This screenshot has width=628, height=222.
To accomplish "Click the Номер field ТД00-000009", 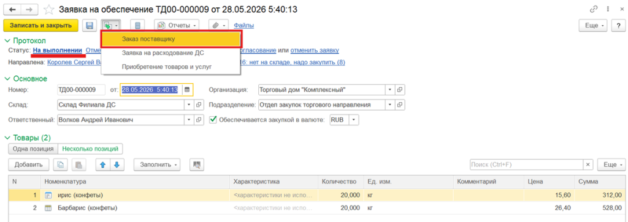I will click(82, 89).
